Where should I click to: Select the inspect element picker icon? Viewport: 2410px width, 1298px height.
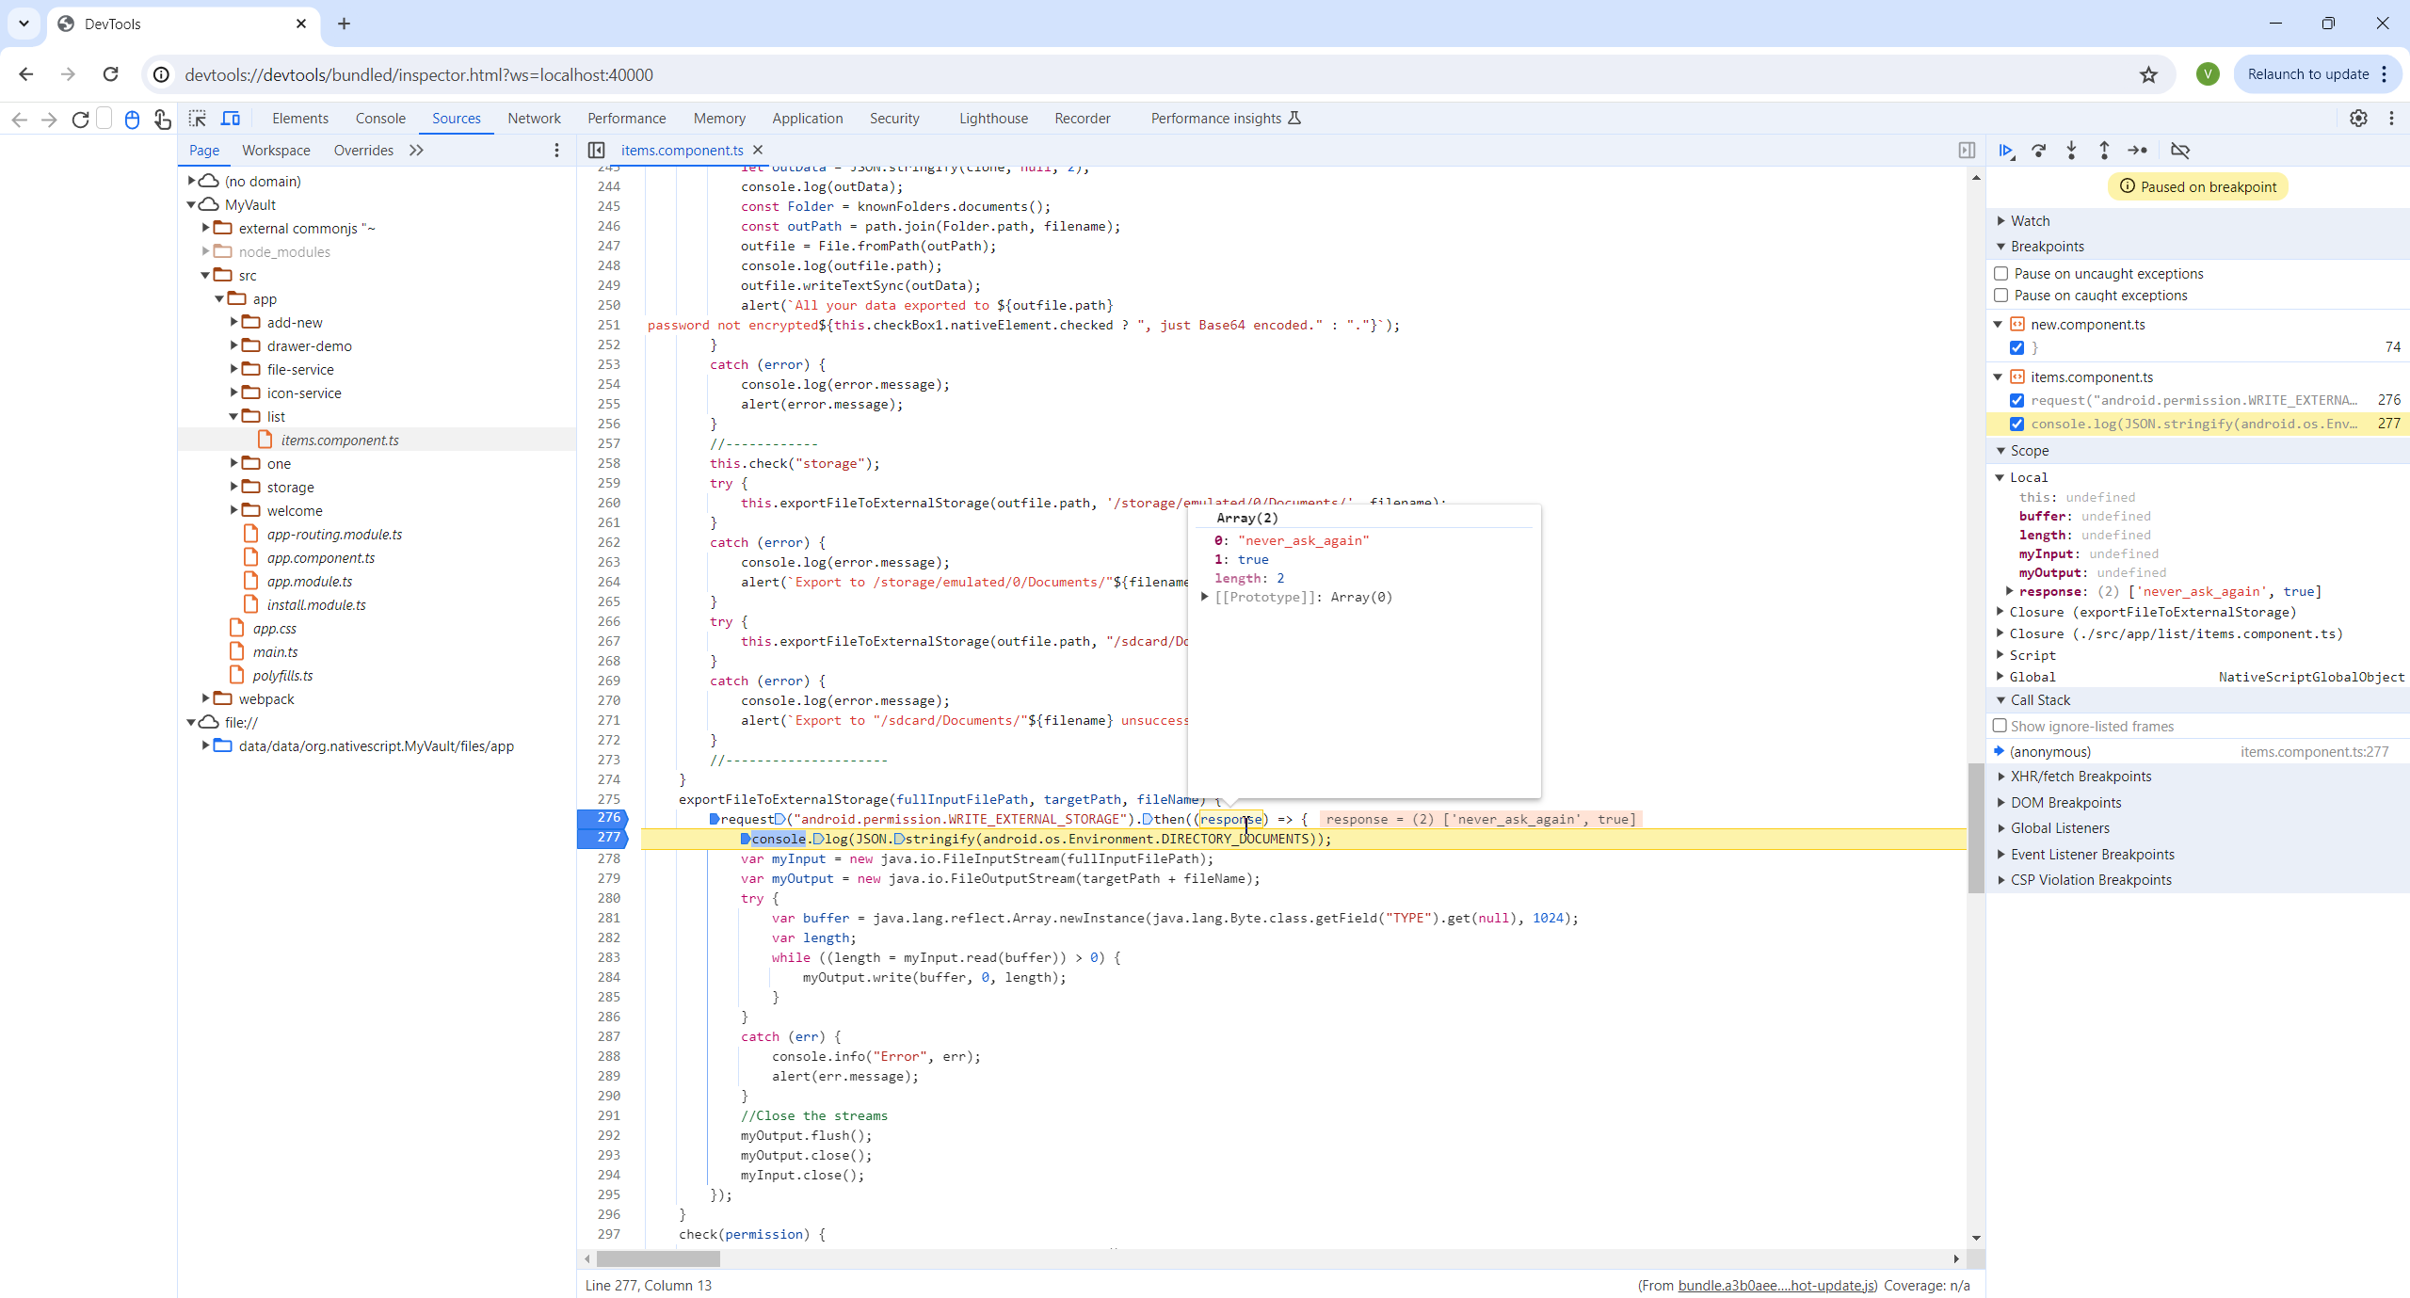(198, 119)
